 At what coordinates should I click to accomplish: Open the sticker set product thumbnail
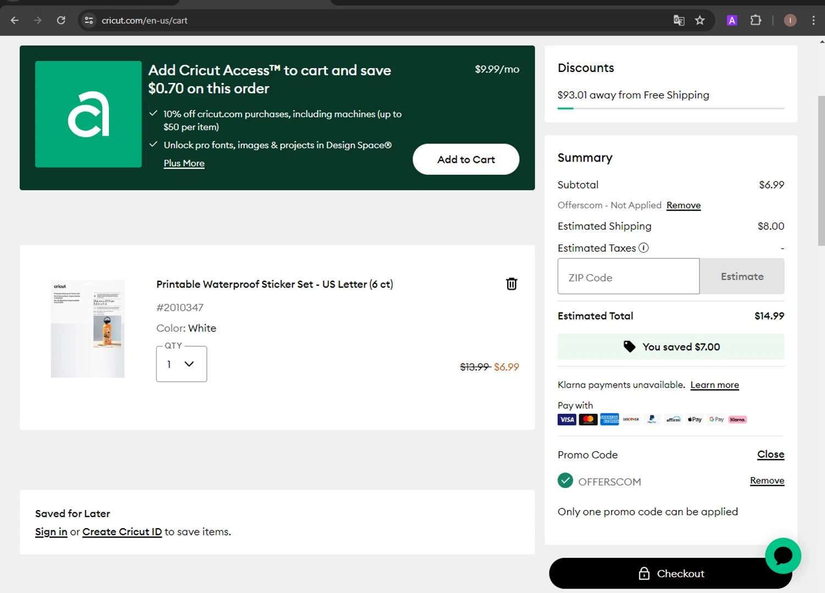pos(88,329)
